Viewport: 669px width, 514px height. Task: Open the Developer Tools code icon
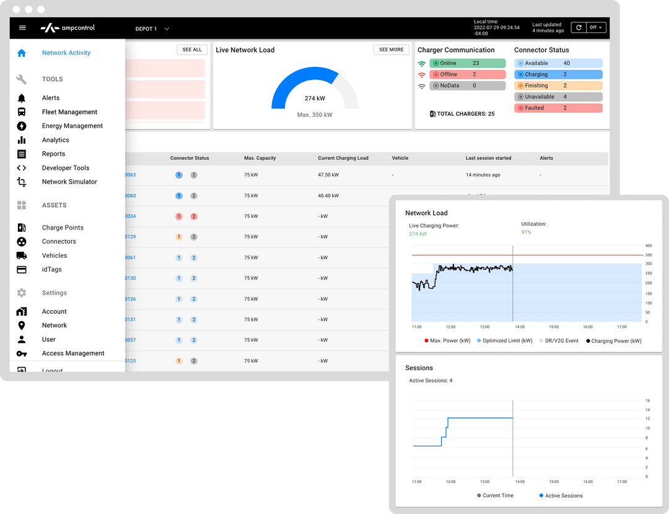(22, 167)
